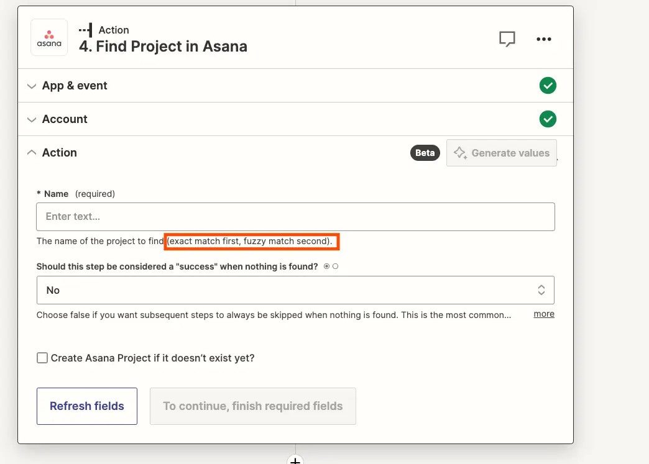Click the Beta badge
The image size is (649, 464).
click(x=425, y=153)
